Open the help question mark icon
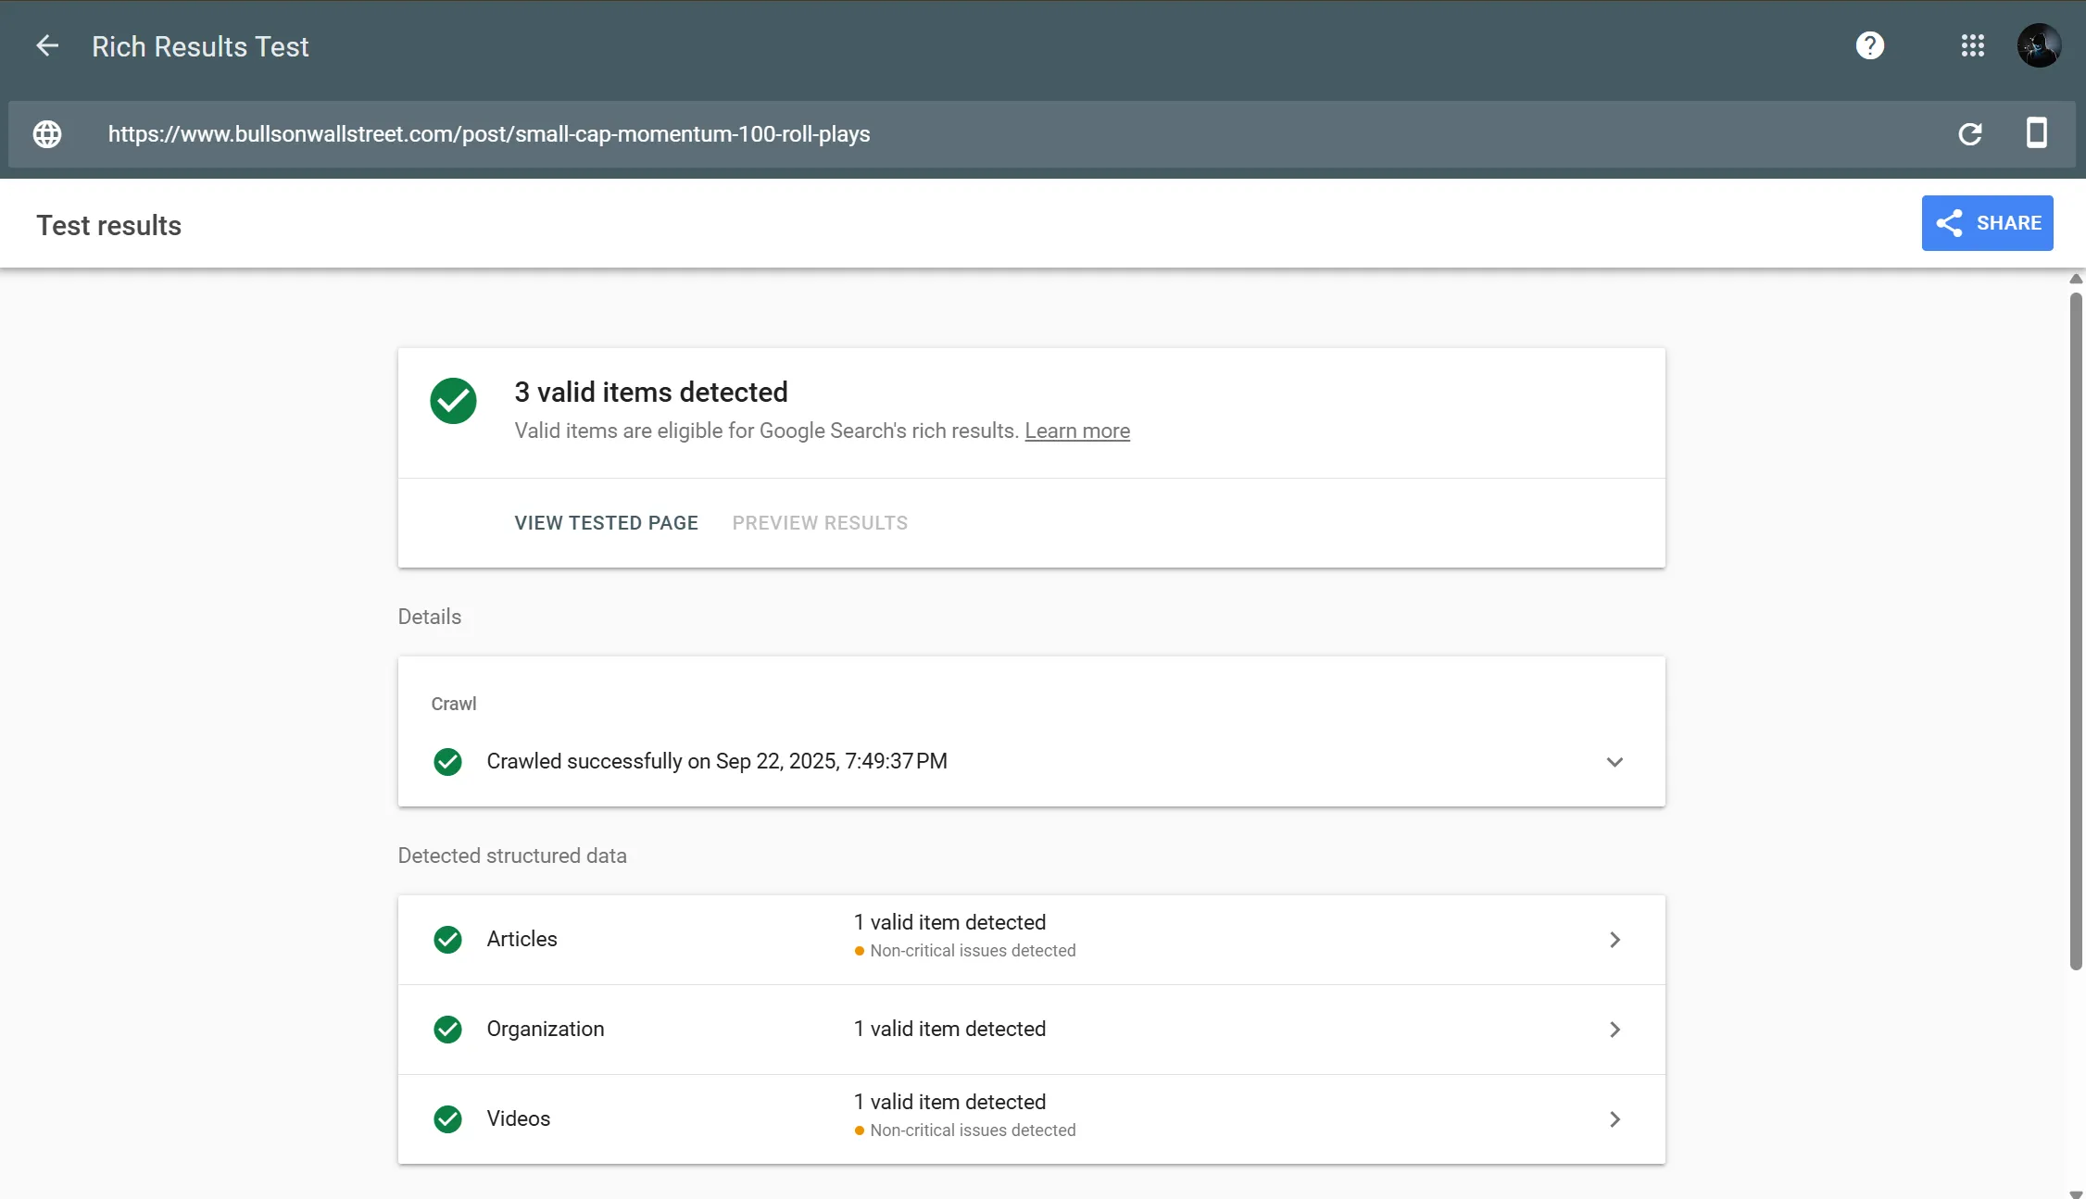 click(x=1869, y=45)
